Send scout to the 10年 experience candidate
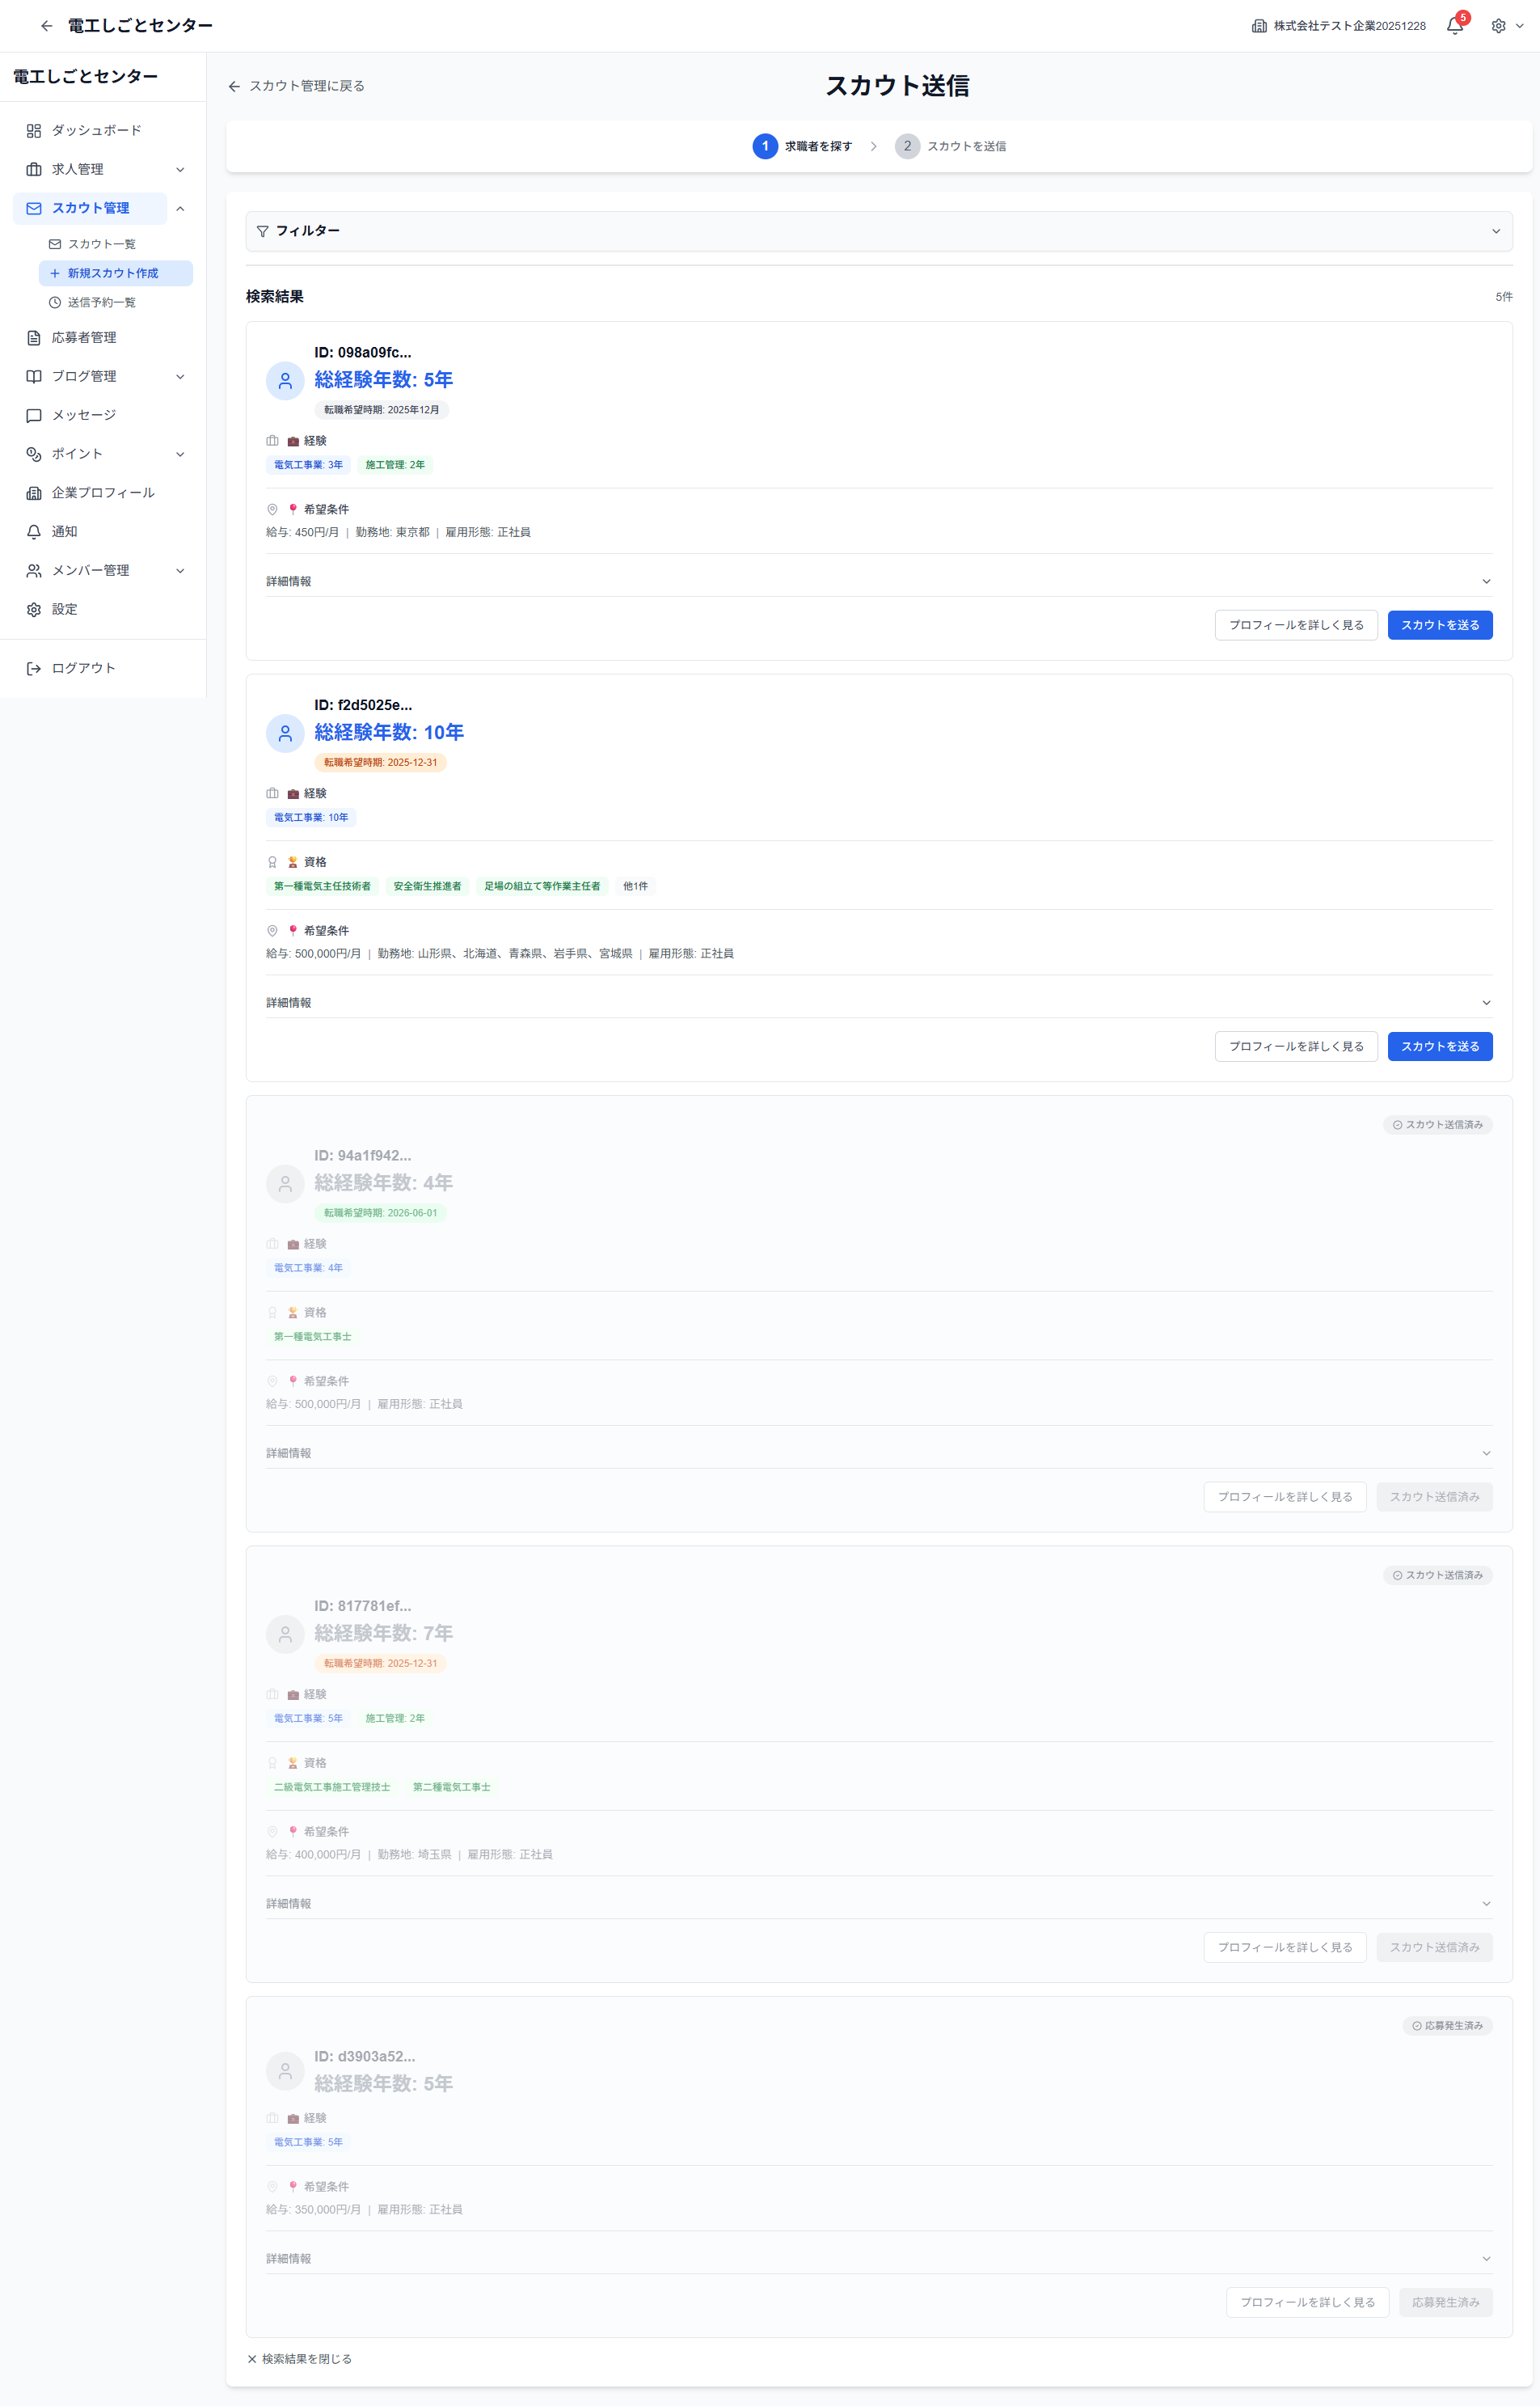 [x=1439, y=1047]
